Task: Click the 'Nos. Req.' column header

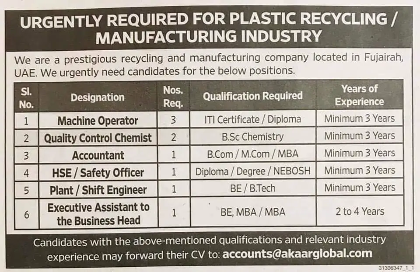Action: click(173, 97)
